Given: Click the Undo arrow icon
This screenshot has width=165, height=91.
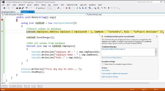Looking at the screenshot, I should coord(26,8).
